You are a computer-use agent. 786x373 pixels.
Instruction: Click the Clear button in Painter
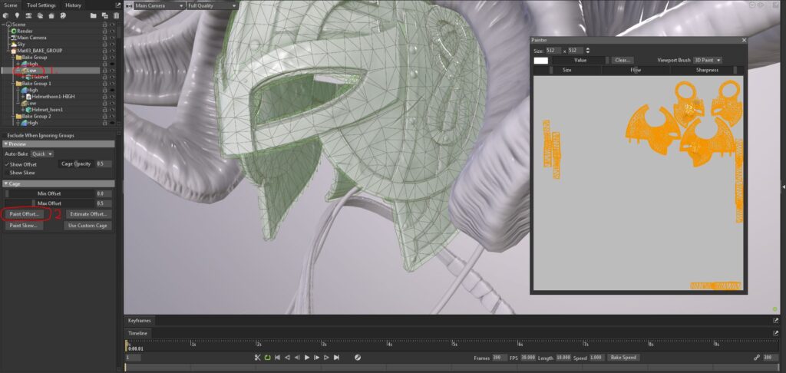click(623, 60)
